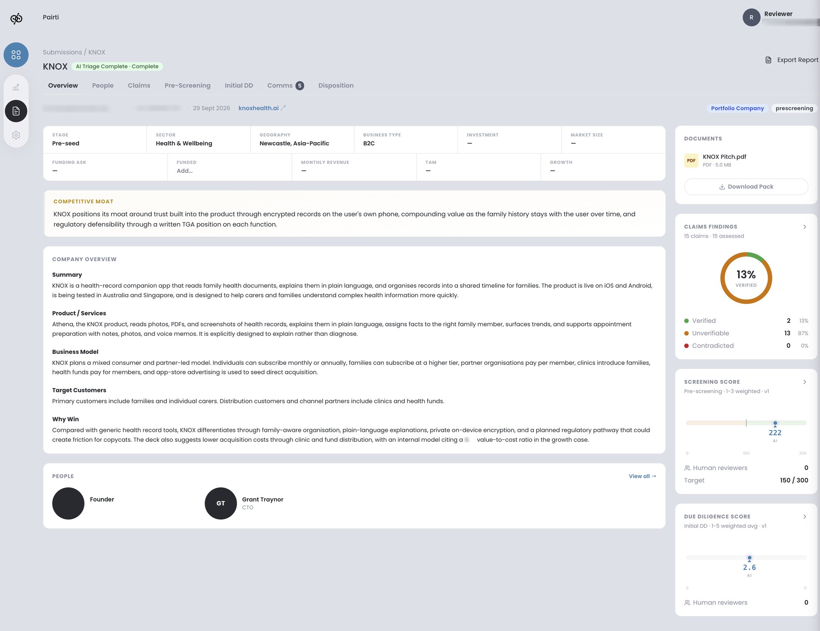The width and height of the screenshot is (820, 631).
Task: Click the Unverifiable row in claims findings
Action: click(746, 333)
